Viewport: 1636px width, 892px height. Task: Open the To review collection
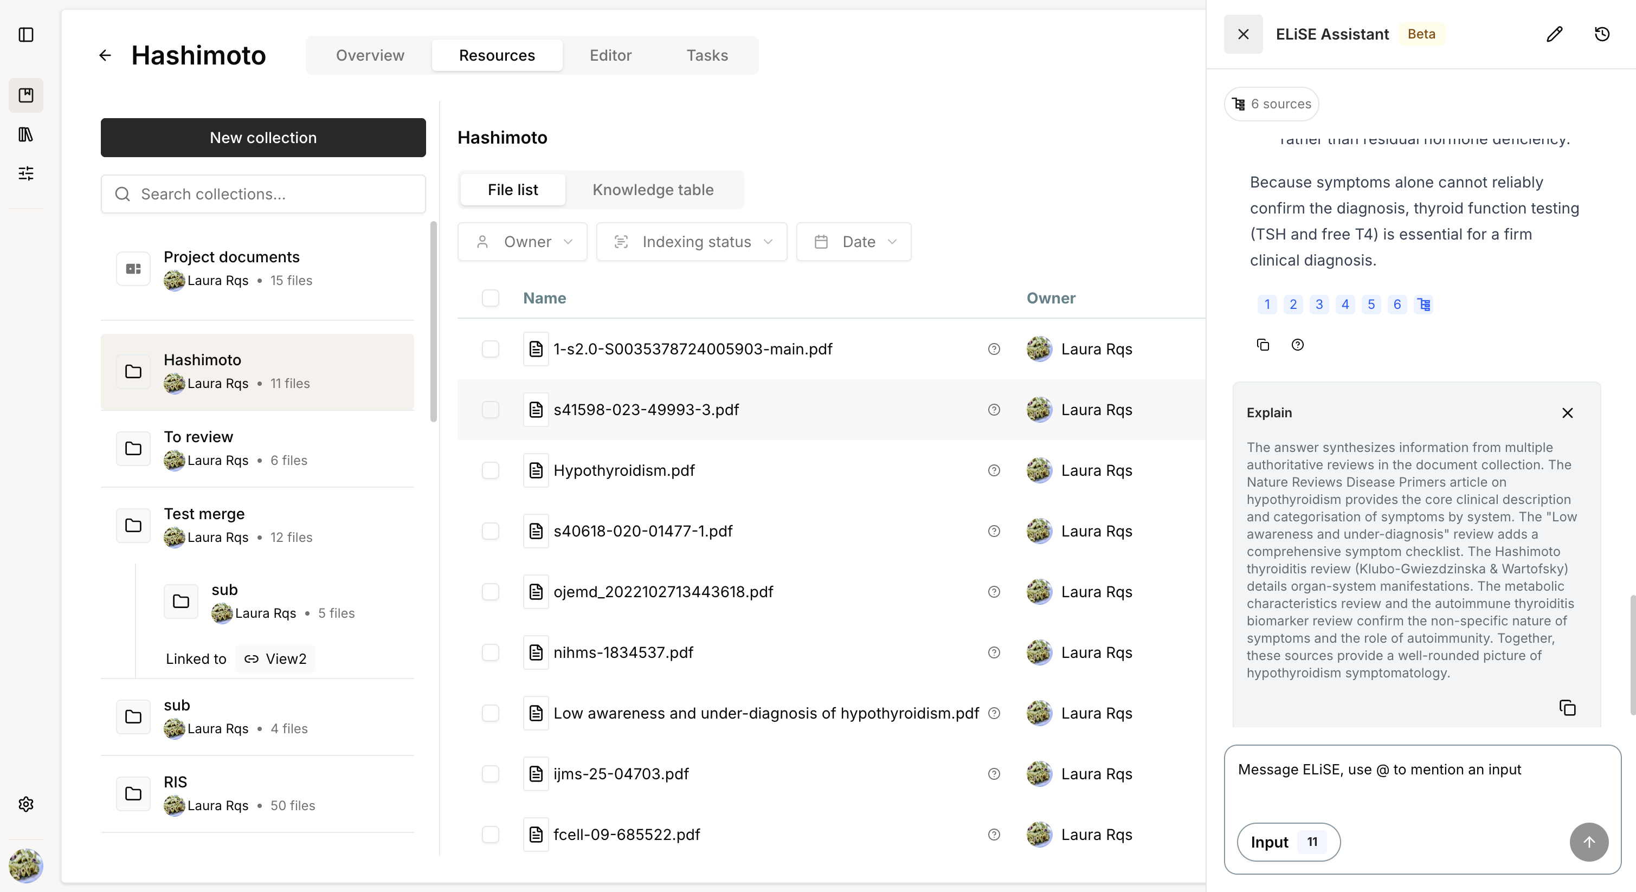pyautogui.click(x=257, y=448)
